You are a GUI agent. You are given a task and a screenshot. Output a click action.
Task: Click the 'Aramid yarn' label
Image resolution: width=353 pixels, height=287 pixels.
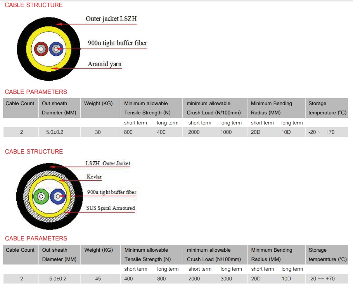[104, 64]
